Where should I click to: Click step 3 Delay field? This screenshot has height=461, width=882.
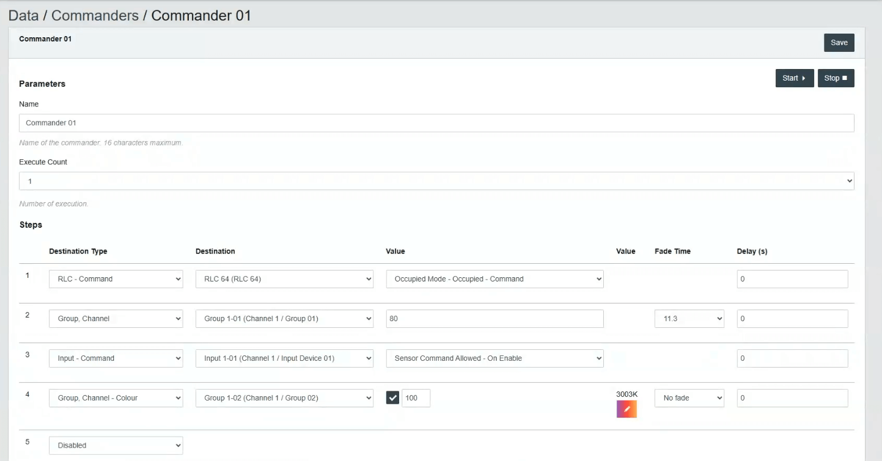(x=792, y=358)
